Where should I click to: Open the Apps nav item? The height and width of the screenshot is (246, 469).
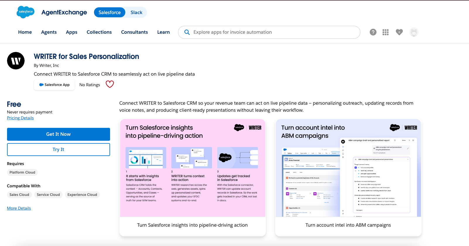(72, 32)
